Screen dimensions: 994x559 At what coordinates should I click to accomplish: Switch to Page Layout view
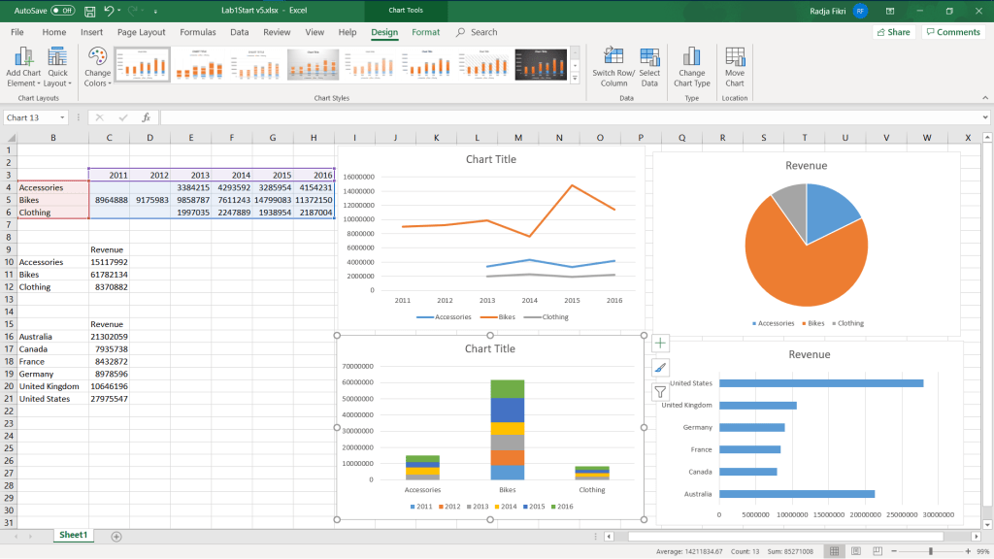[857, 551]
